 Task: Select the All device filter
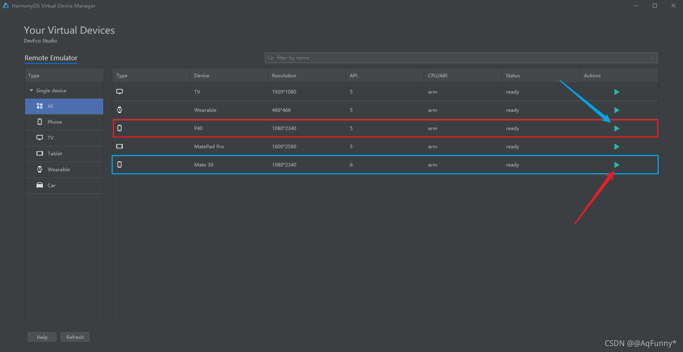point(64,106)
